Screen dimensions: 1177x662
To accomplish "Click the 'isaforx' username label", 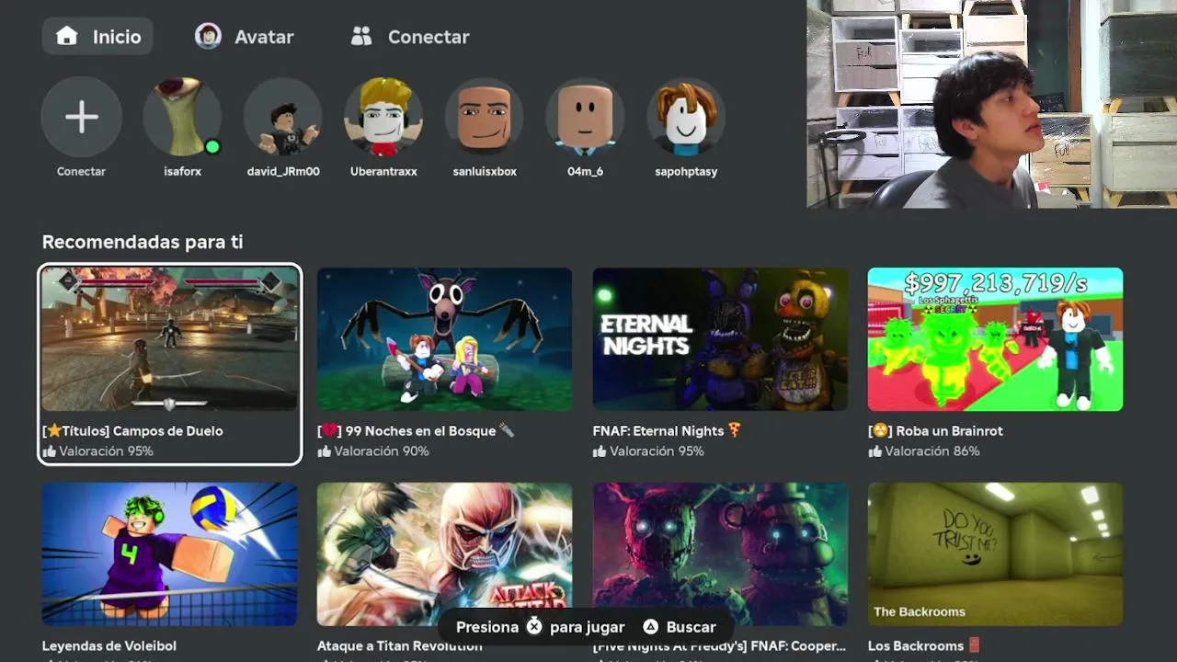I will point(182,171).
